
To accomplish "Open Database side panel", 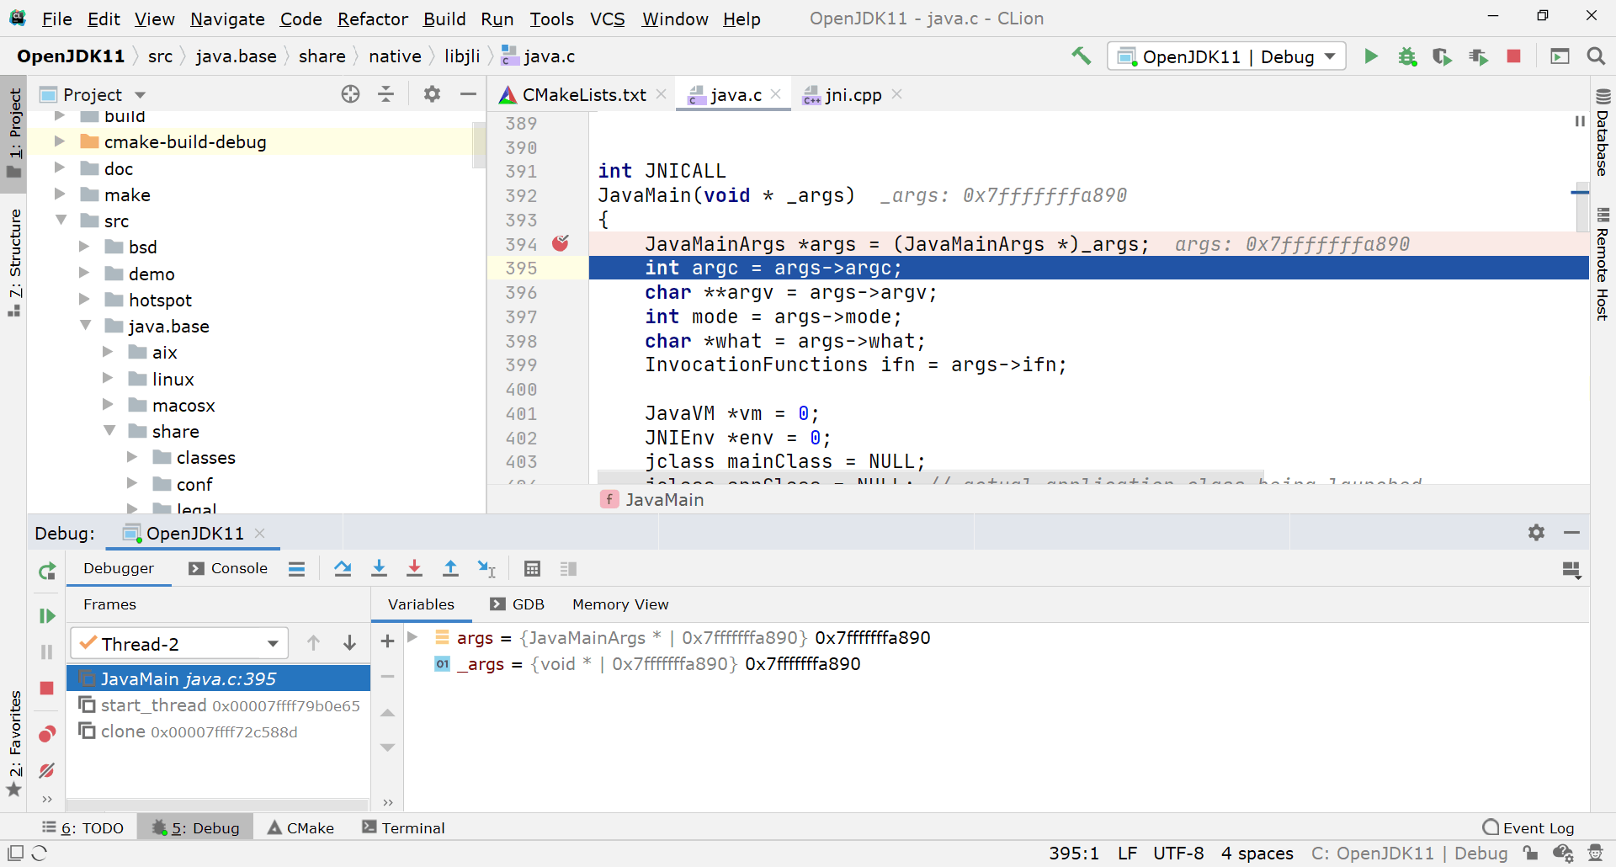I will (1603, 132).
